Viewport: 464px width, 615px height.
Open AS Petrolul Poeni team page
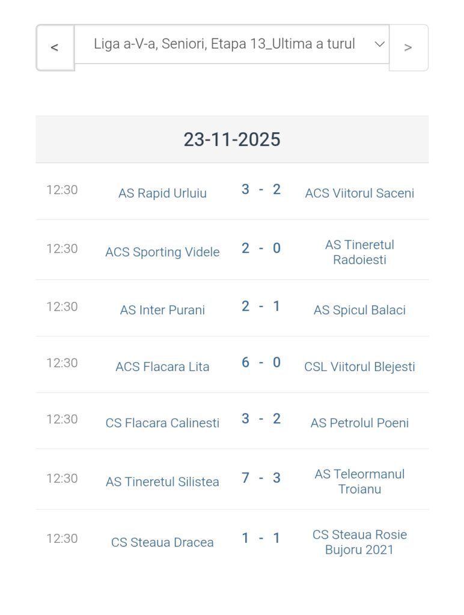pyautogui.click(x=359, y=423)
